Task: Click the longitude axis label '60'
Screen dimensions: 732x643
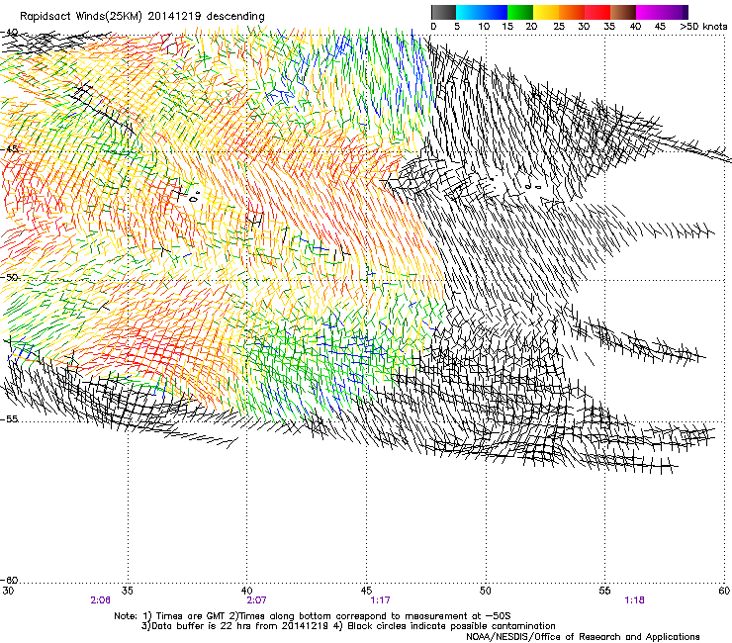Action: (724, 591)
